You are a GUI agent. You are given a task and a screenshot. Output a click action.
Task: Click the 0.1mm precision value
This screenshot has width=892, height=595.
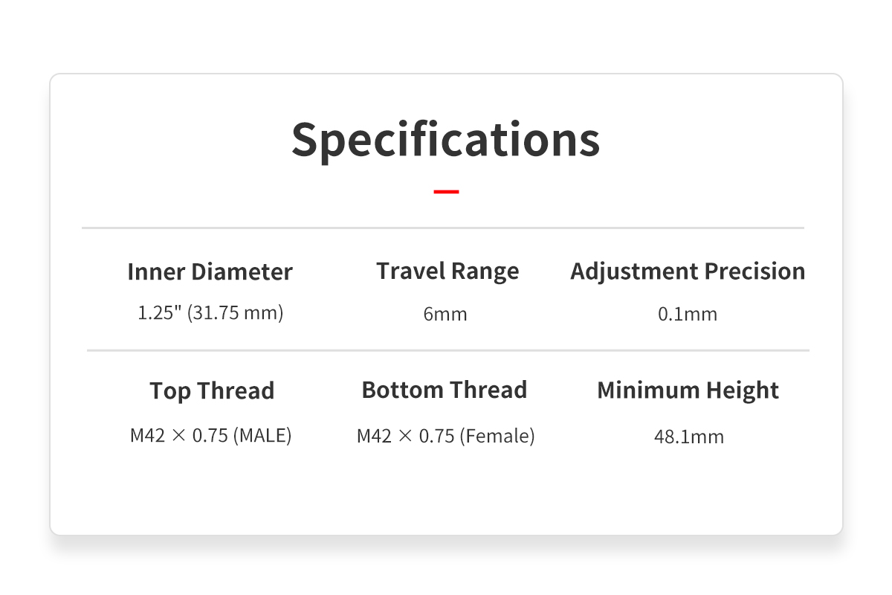688,314
